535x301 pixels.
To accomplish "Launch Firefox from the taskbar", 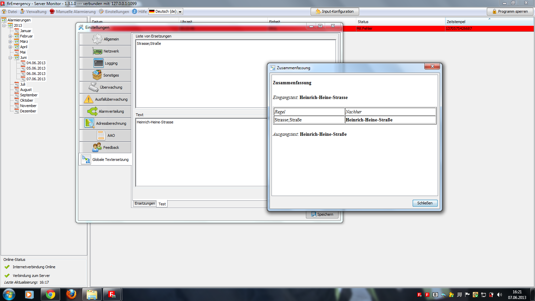I will [71, 294].
